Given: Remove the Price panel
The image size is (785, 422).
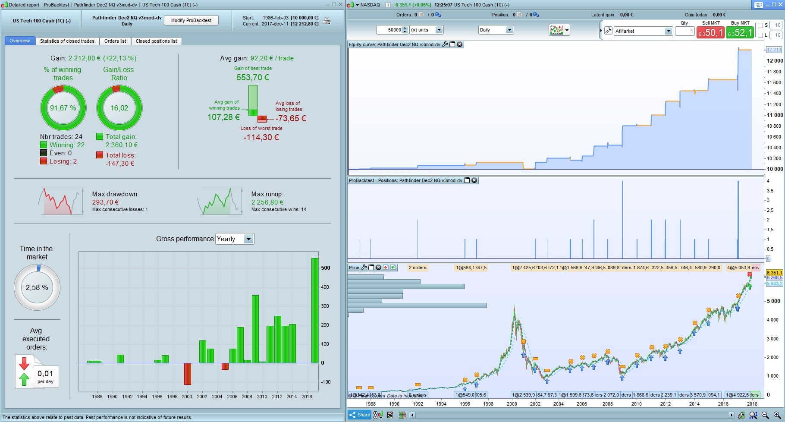Looking at the screenshot, I should tap(378, 268).
